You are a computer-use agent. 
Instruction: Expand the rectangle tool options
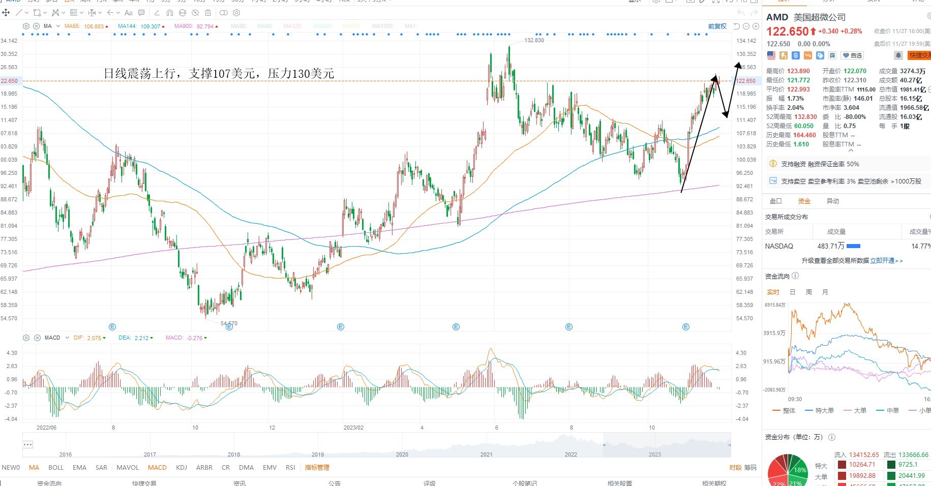(45, 13)
